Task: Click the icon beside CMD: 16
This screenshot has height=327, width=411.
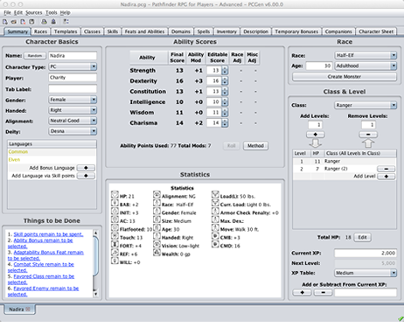Action: pos(215,244)
